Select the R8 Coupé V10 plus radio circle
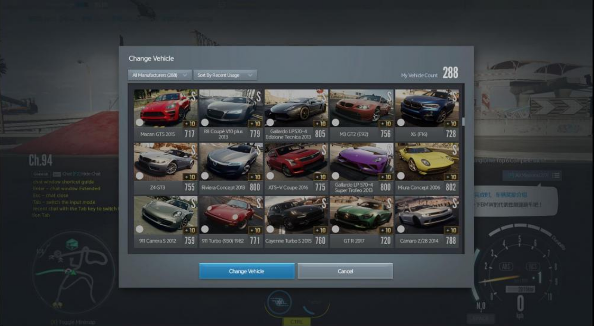 coord(205,122)
